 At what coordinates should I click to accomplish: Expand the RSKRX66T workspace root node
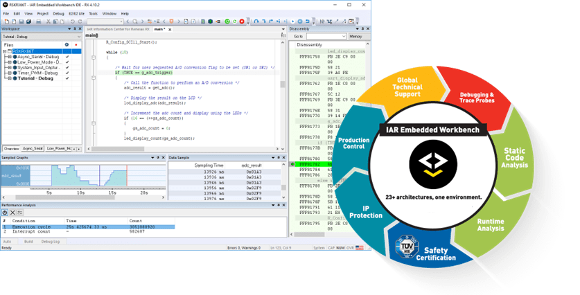(x=5, y=51)
